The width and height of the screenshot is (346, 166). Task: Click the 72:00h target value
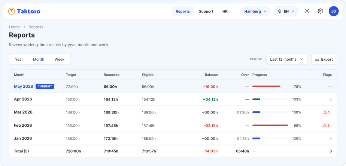click(72, 87)
